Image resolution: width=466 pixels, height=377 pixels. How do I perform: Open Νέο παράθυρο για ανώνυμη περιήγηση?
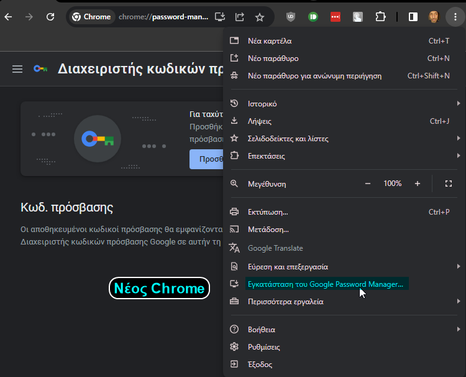click(x=343, y=76)
